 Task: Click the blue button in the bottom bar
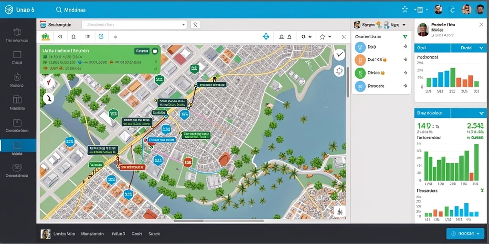[465, 234]
